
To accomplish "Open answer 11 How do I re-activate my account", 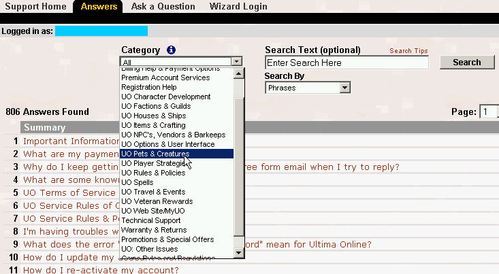I will [101, 270].
